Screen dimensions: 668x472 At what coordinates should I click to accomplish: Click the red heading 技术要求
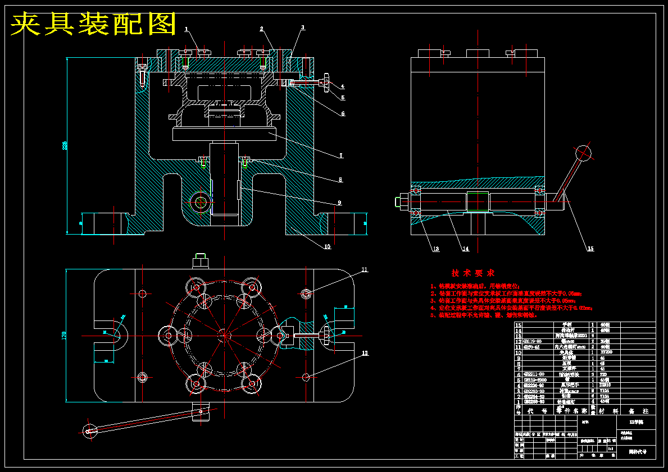point(473,273)
